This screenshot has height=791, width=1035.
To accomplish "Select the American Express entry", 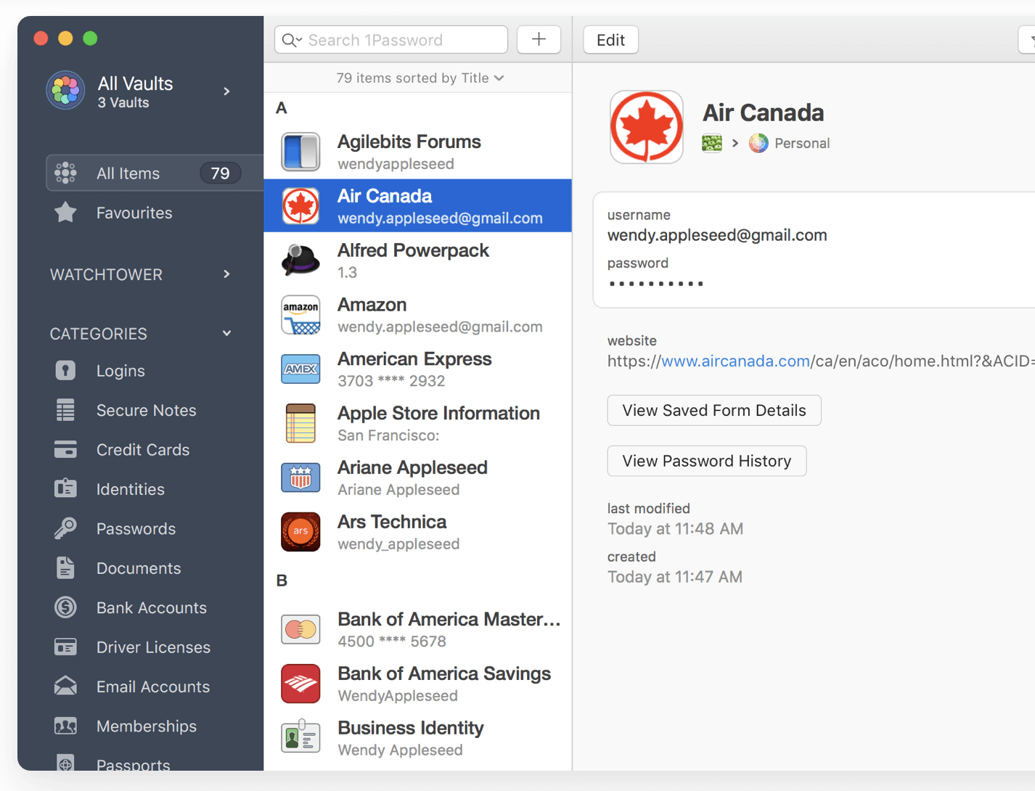I will point(418,369).
